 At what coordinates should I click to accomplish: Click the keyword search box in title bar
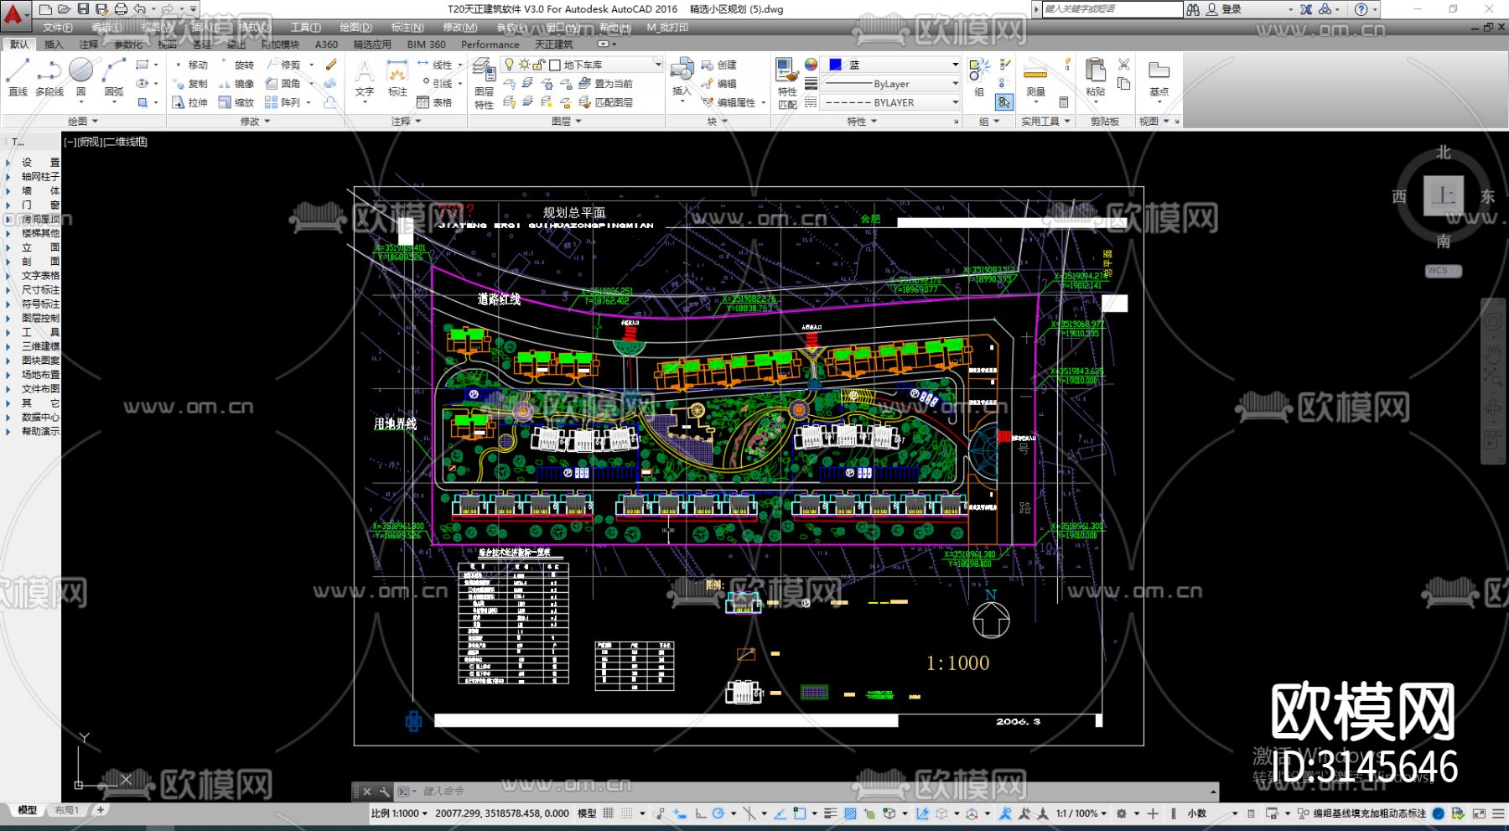[1112, 9]
